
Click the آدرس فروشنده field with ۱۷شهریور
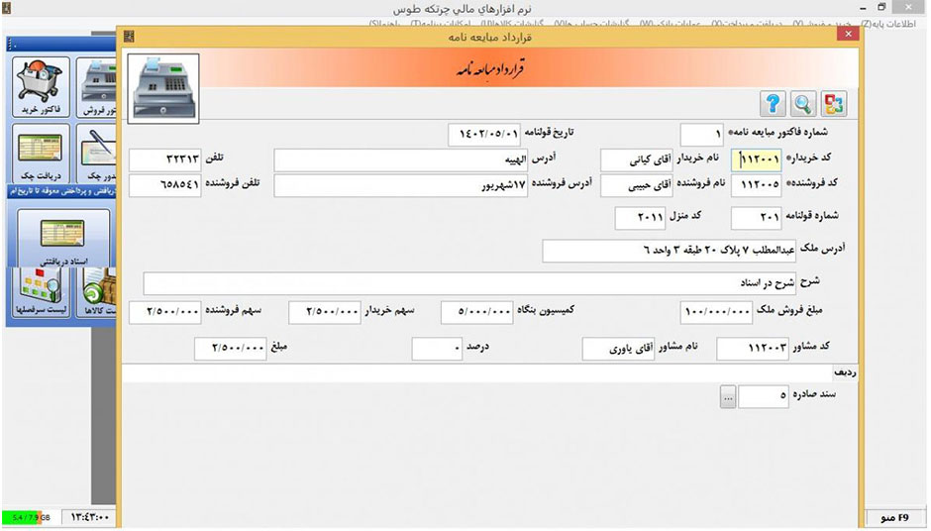[x=401, y=185]
